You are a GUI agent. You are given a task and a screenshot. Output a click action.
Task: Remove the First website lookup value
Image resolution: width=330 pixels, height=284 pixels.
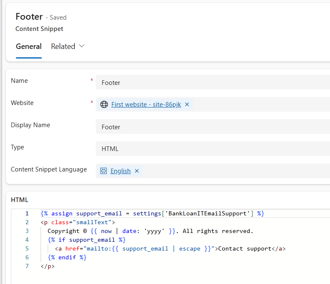click(187, 105)
